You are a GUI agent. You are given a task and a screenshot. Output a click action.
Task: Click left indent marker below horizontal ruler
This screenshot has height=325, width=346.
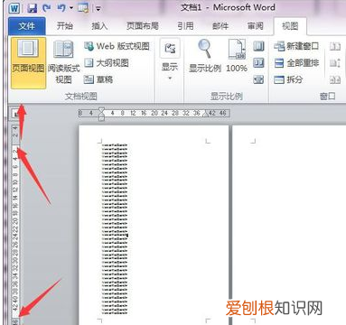click(102, 118)
